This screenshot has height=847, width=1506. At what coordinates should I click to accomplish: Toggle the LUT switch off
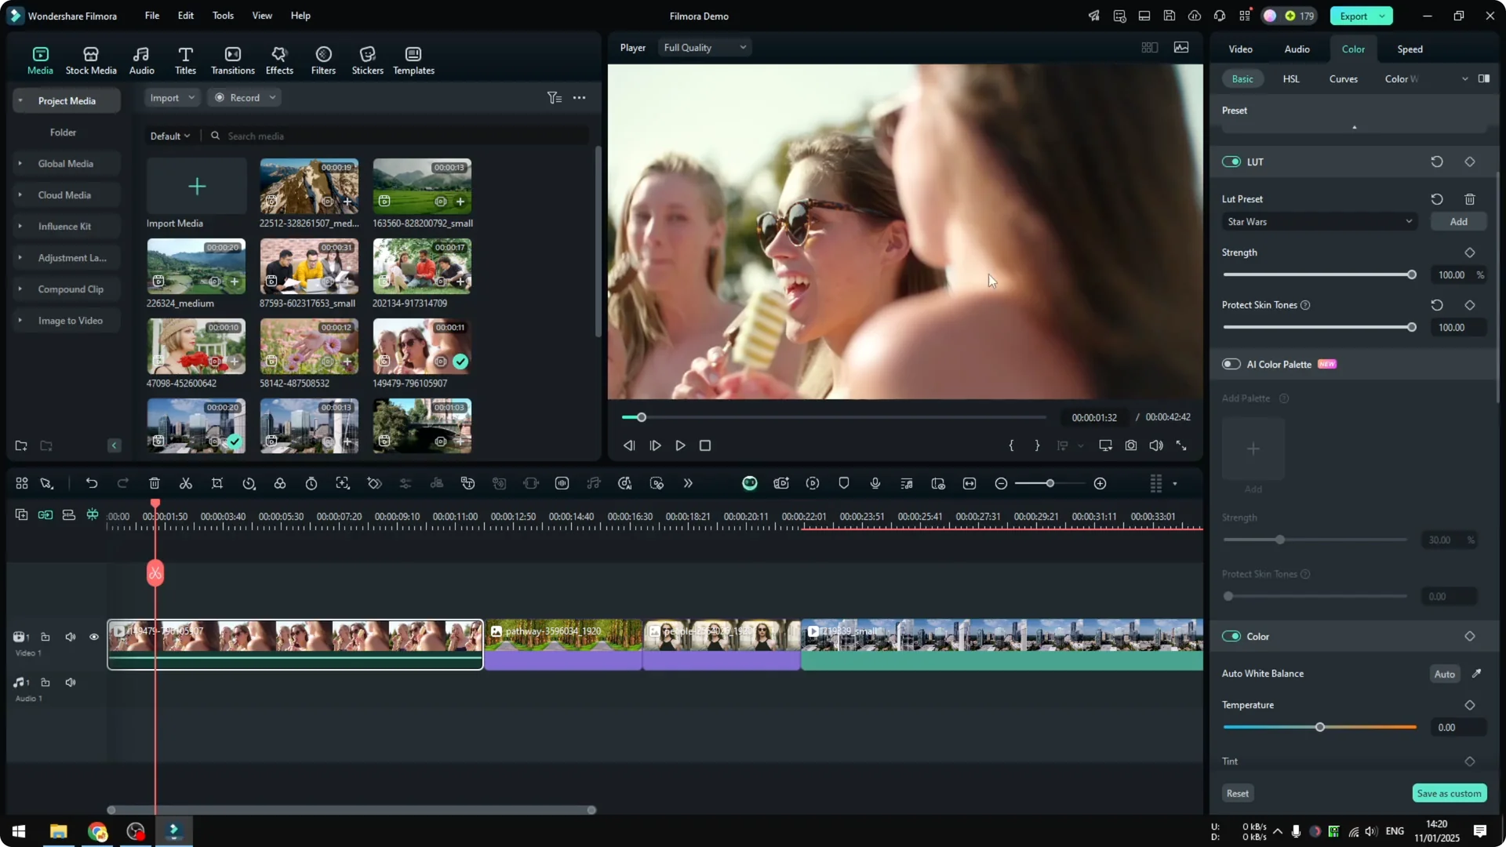tap(1231, 162)
